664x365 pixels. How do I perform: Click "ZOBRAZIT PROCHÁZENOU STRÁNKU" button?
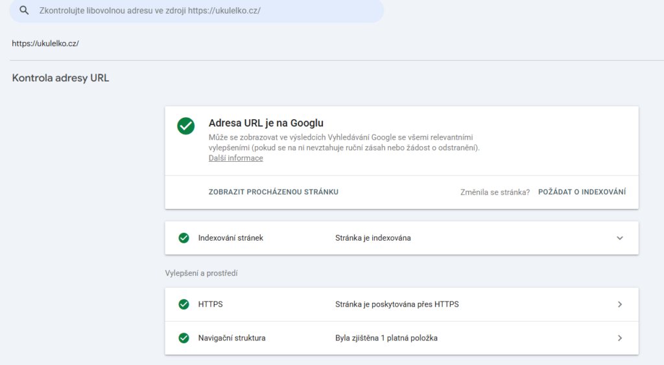(273, 192)
